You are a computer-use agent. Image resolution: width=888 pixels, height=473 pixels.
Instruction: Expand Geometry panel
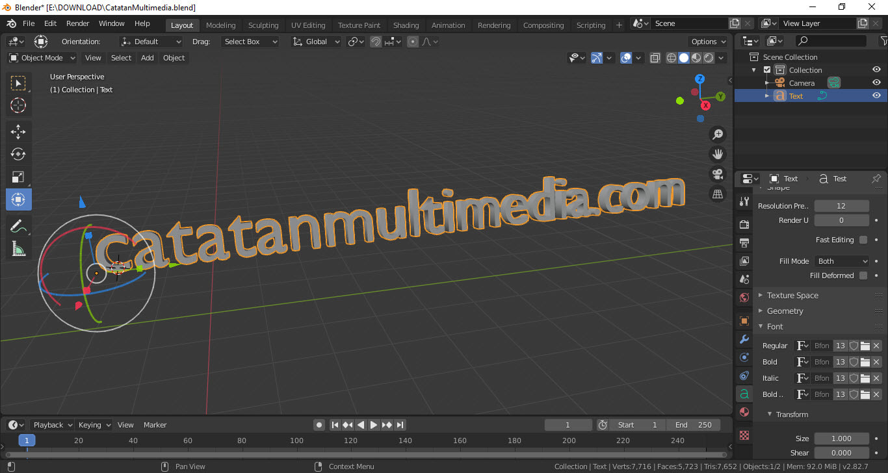pos(785,311)
